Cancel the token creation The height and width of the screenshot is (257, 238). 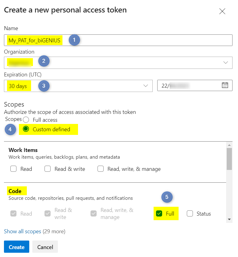45,247
